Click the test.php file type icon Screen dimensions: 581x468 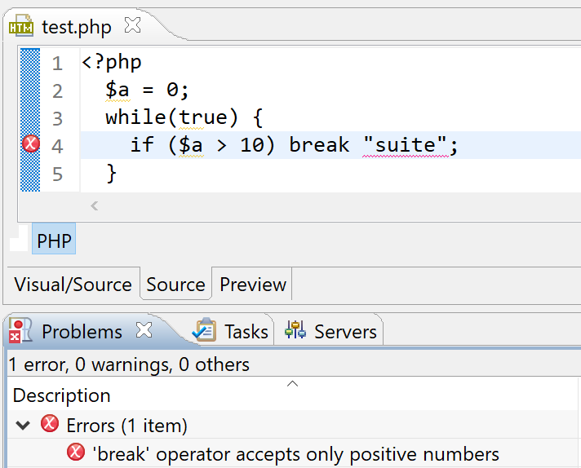pos(21,26)
